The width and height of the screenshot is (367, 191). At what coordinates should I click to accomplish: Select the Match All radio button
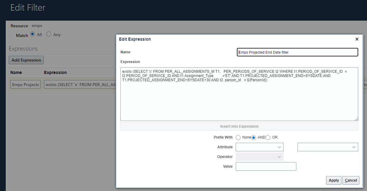(32, 34)
